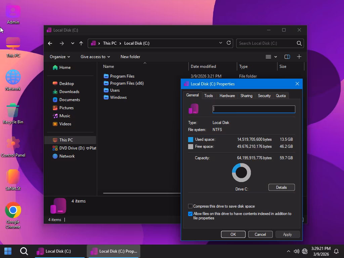Screen dimensions: 344x258
Task: Select Downloads in the navigation pane
Action: [69, 92]
